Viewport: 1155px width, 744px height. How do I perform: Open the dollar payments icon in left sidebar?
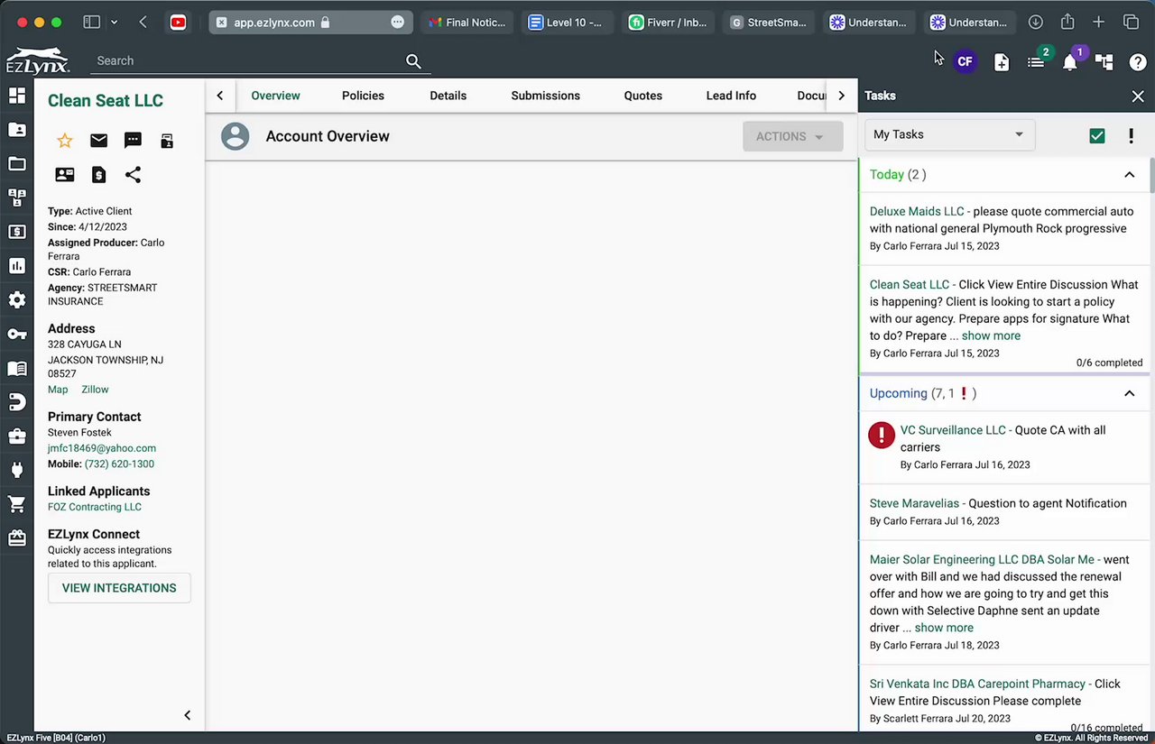16,232
